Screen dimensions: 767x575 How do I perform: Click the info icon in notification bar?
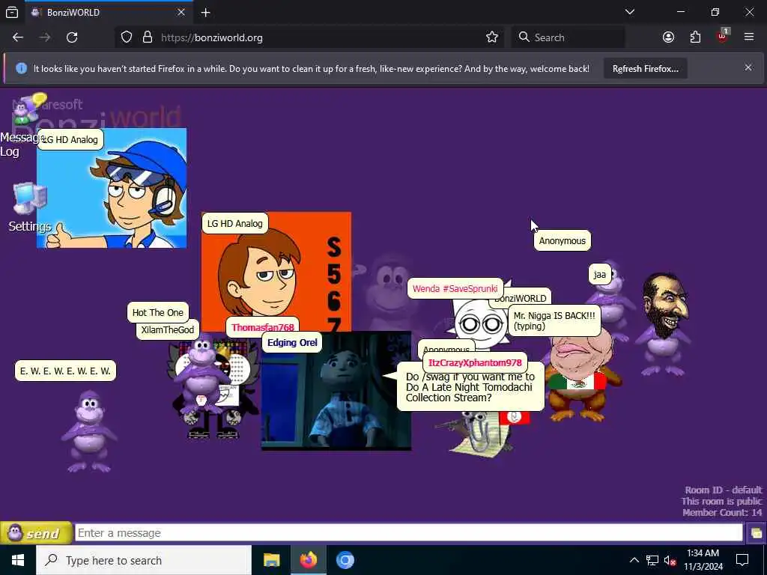pyautogui.click(x=21, y=68)
